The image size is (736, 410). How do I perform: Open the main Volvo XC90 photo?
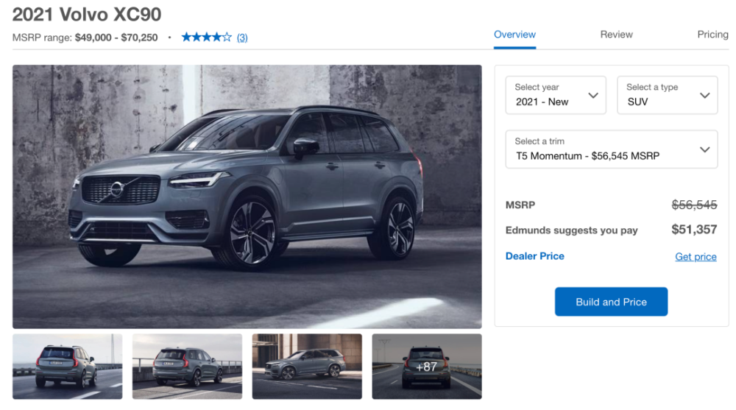coord(247,197)
